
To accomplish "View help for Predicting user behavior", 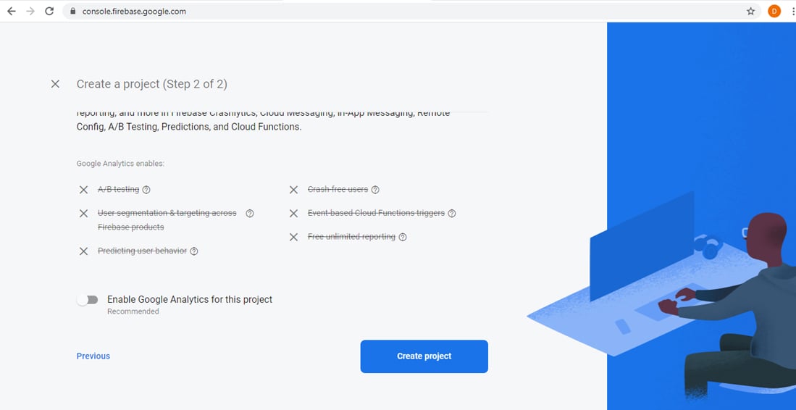I will (194, 251).
